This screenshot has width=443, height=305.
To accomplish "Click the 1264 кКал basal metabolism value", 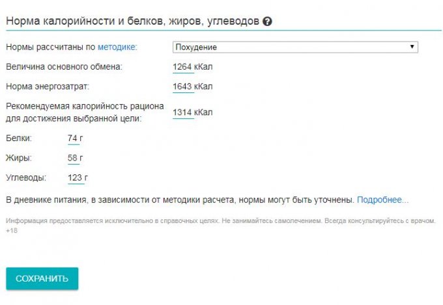I will pos(193,66).
